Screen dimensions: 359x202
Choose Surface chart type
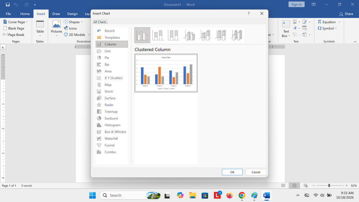(112, 98)
